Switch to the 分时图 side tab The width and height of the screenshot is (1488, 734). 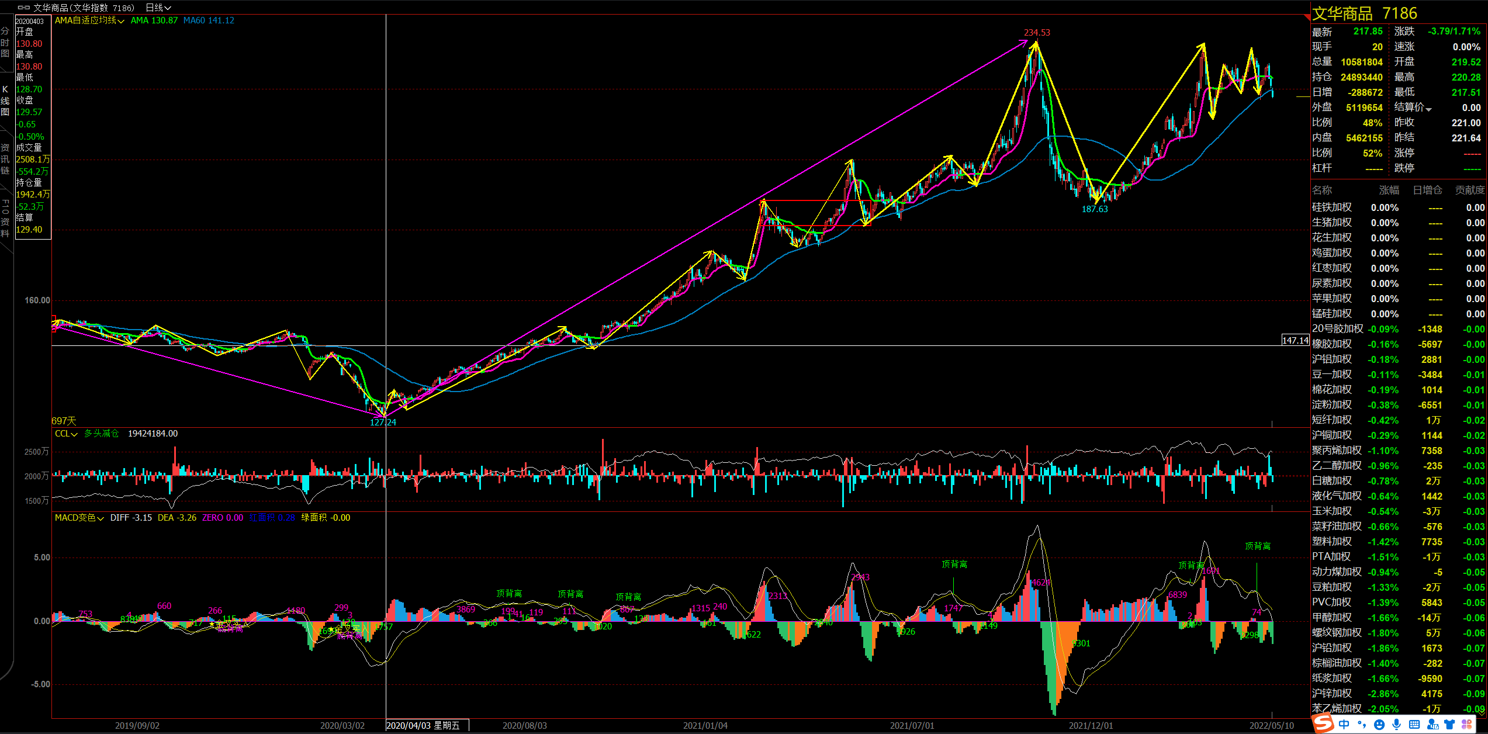pos(5,42)
